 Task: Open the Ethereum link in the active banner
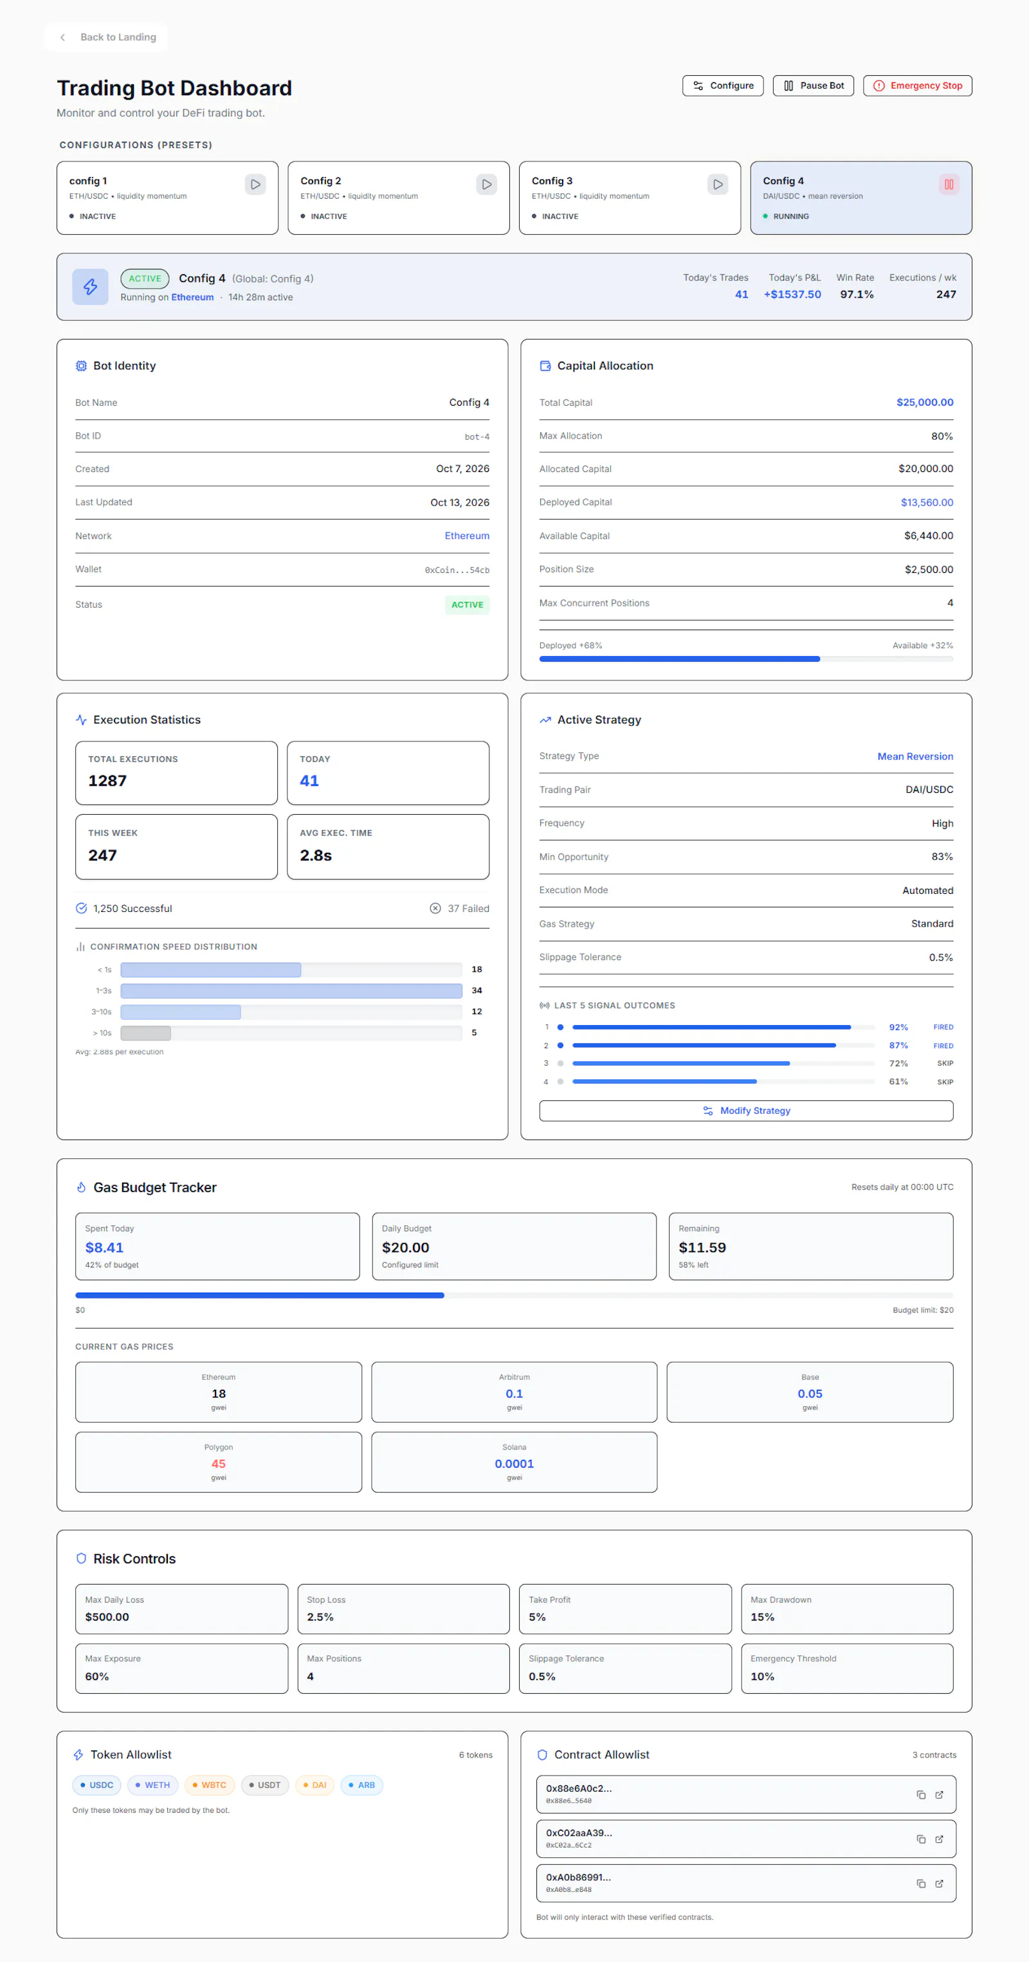click(192, 297)
